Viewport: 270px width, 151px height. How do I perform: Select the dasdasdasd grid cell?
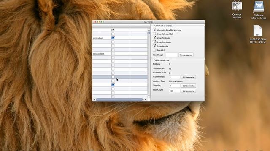pos(102,54)
